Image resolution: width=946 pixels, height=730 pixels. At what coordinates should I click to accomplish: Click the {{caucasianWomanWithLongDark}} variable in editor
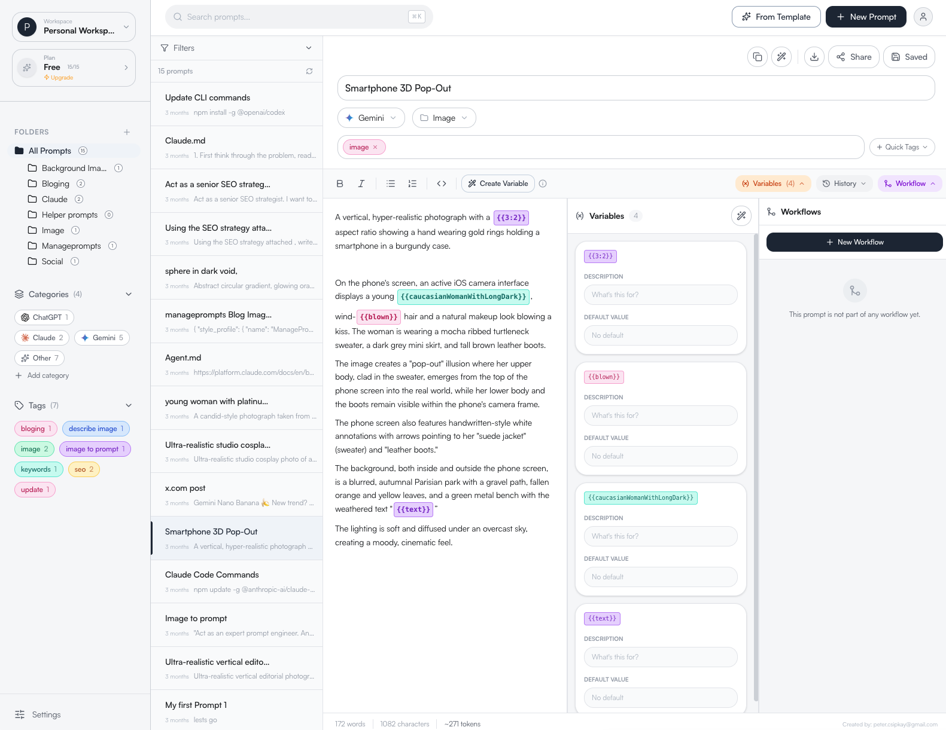tap(463, 297)
